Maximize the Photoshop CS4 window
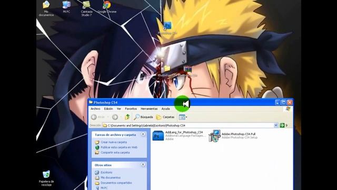This screenshot has height=190, width=337. click(x=284, y=102)
